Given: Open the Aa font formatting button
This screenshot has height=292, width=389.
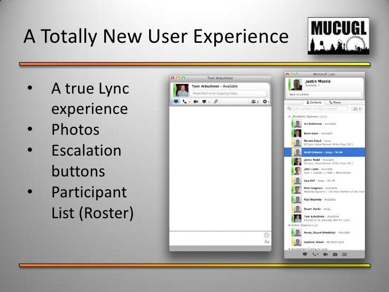Looking at the screenshot, I should coord(267,242).
